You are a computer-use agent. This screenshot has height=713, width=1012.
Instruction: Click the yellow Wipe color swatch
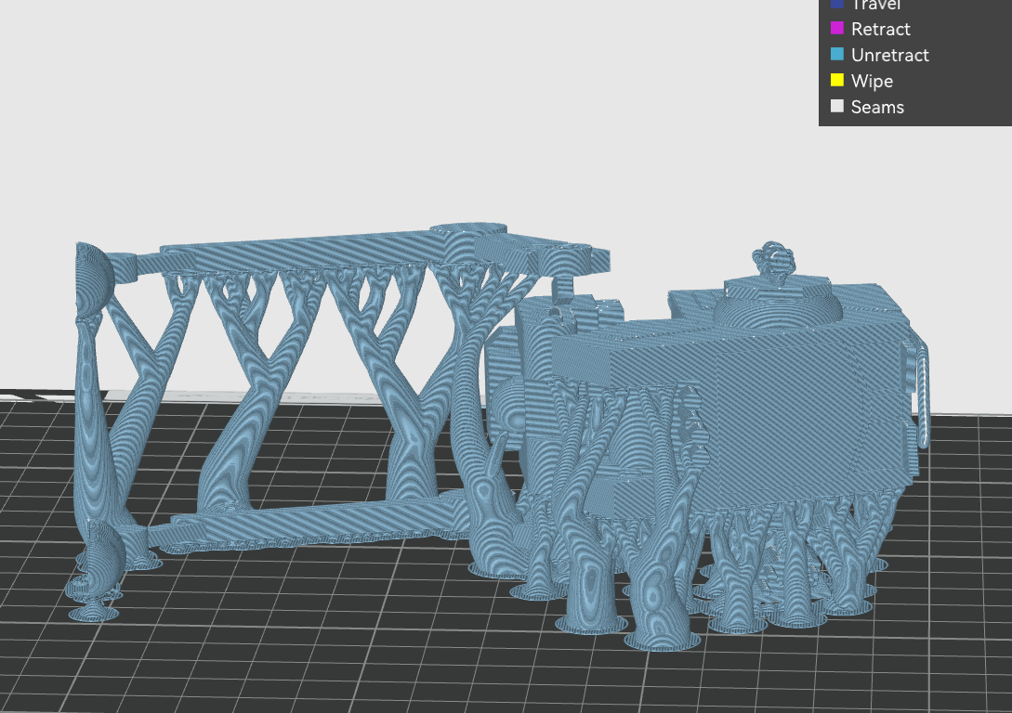[837, 80]
